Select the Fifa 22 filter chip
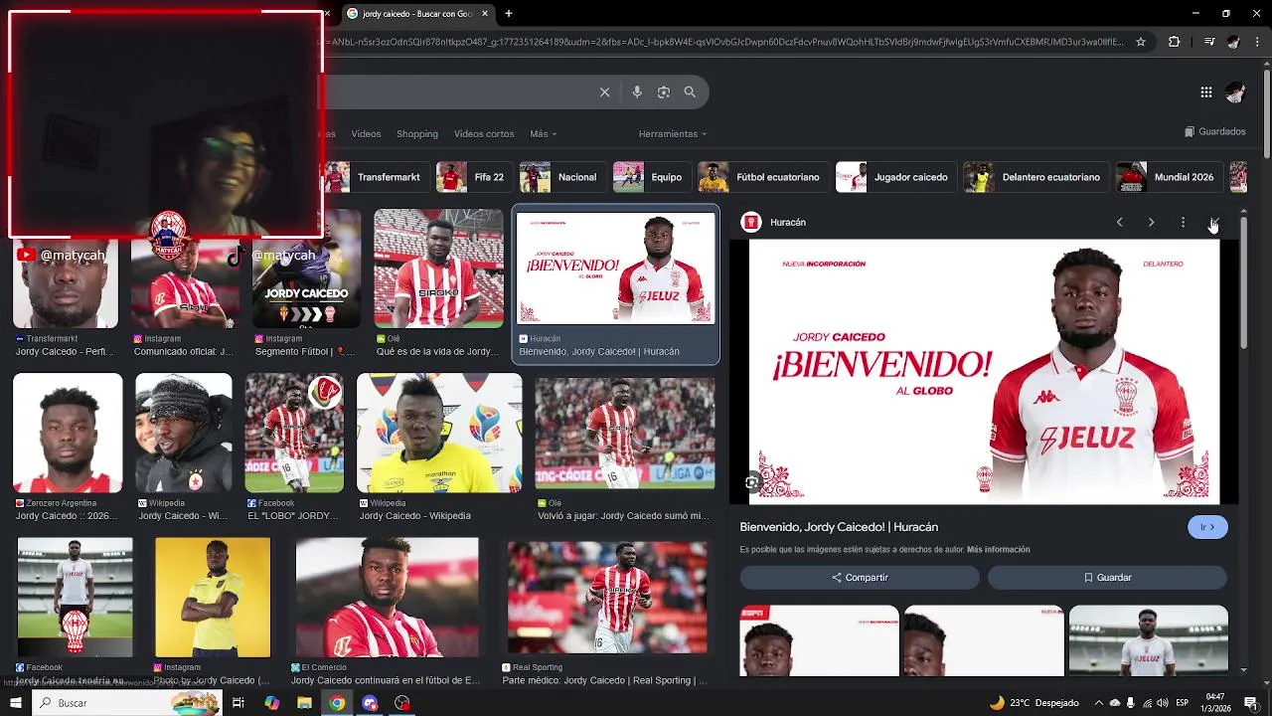Viewport: 1272px width, 716px height. 474,177
